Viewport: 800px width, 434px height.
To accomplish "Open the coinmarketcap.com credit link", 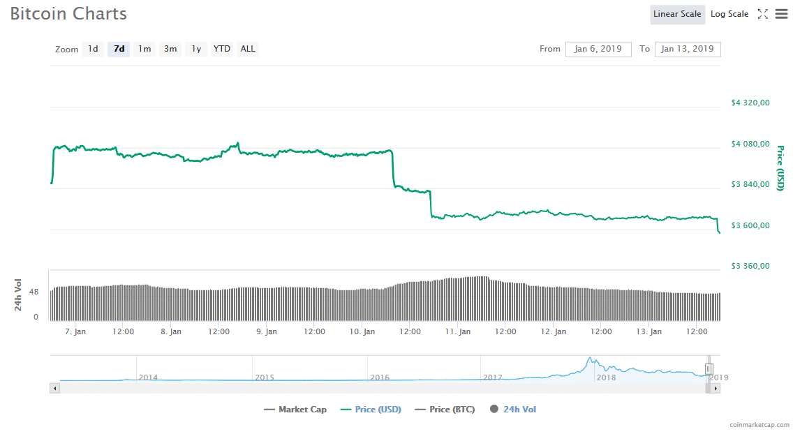I will [x=760, y=424].
